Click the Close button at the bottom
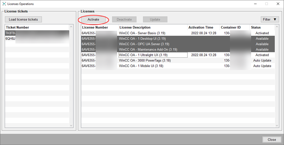This screenshot has width=284, height=145. pyautogui.click(x=272, y=140)
